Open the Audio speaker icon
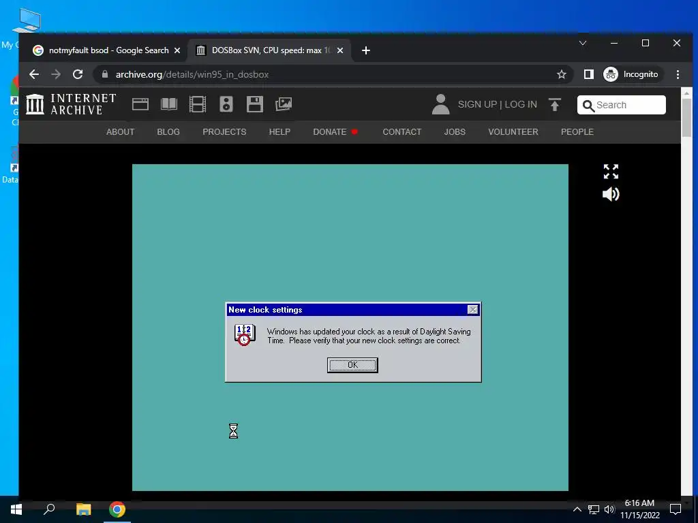The height and width of the screenshot is (523, 698). tap(226, 104)
